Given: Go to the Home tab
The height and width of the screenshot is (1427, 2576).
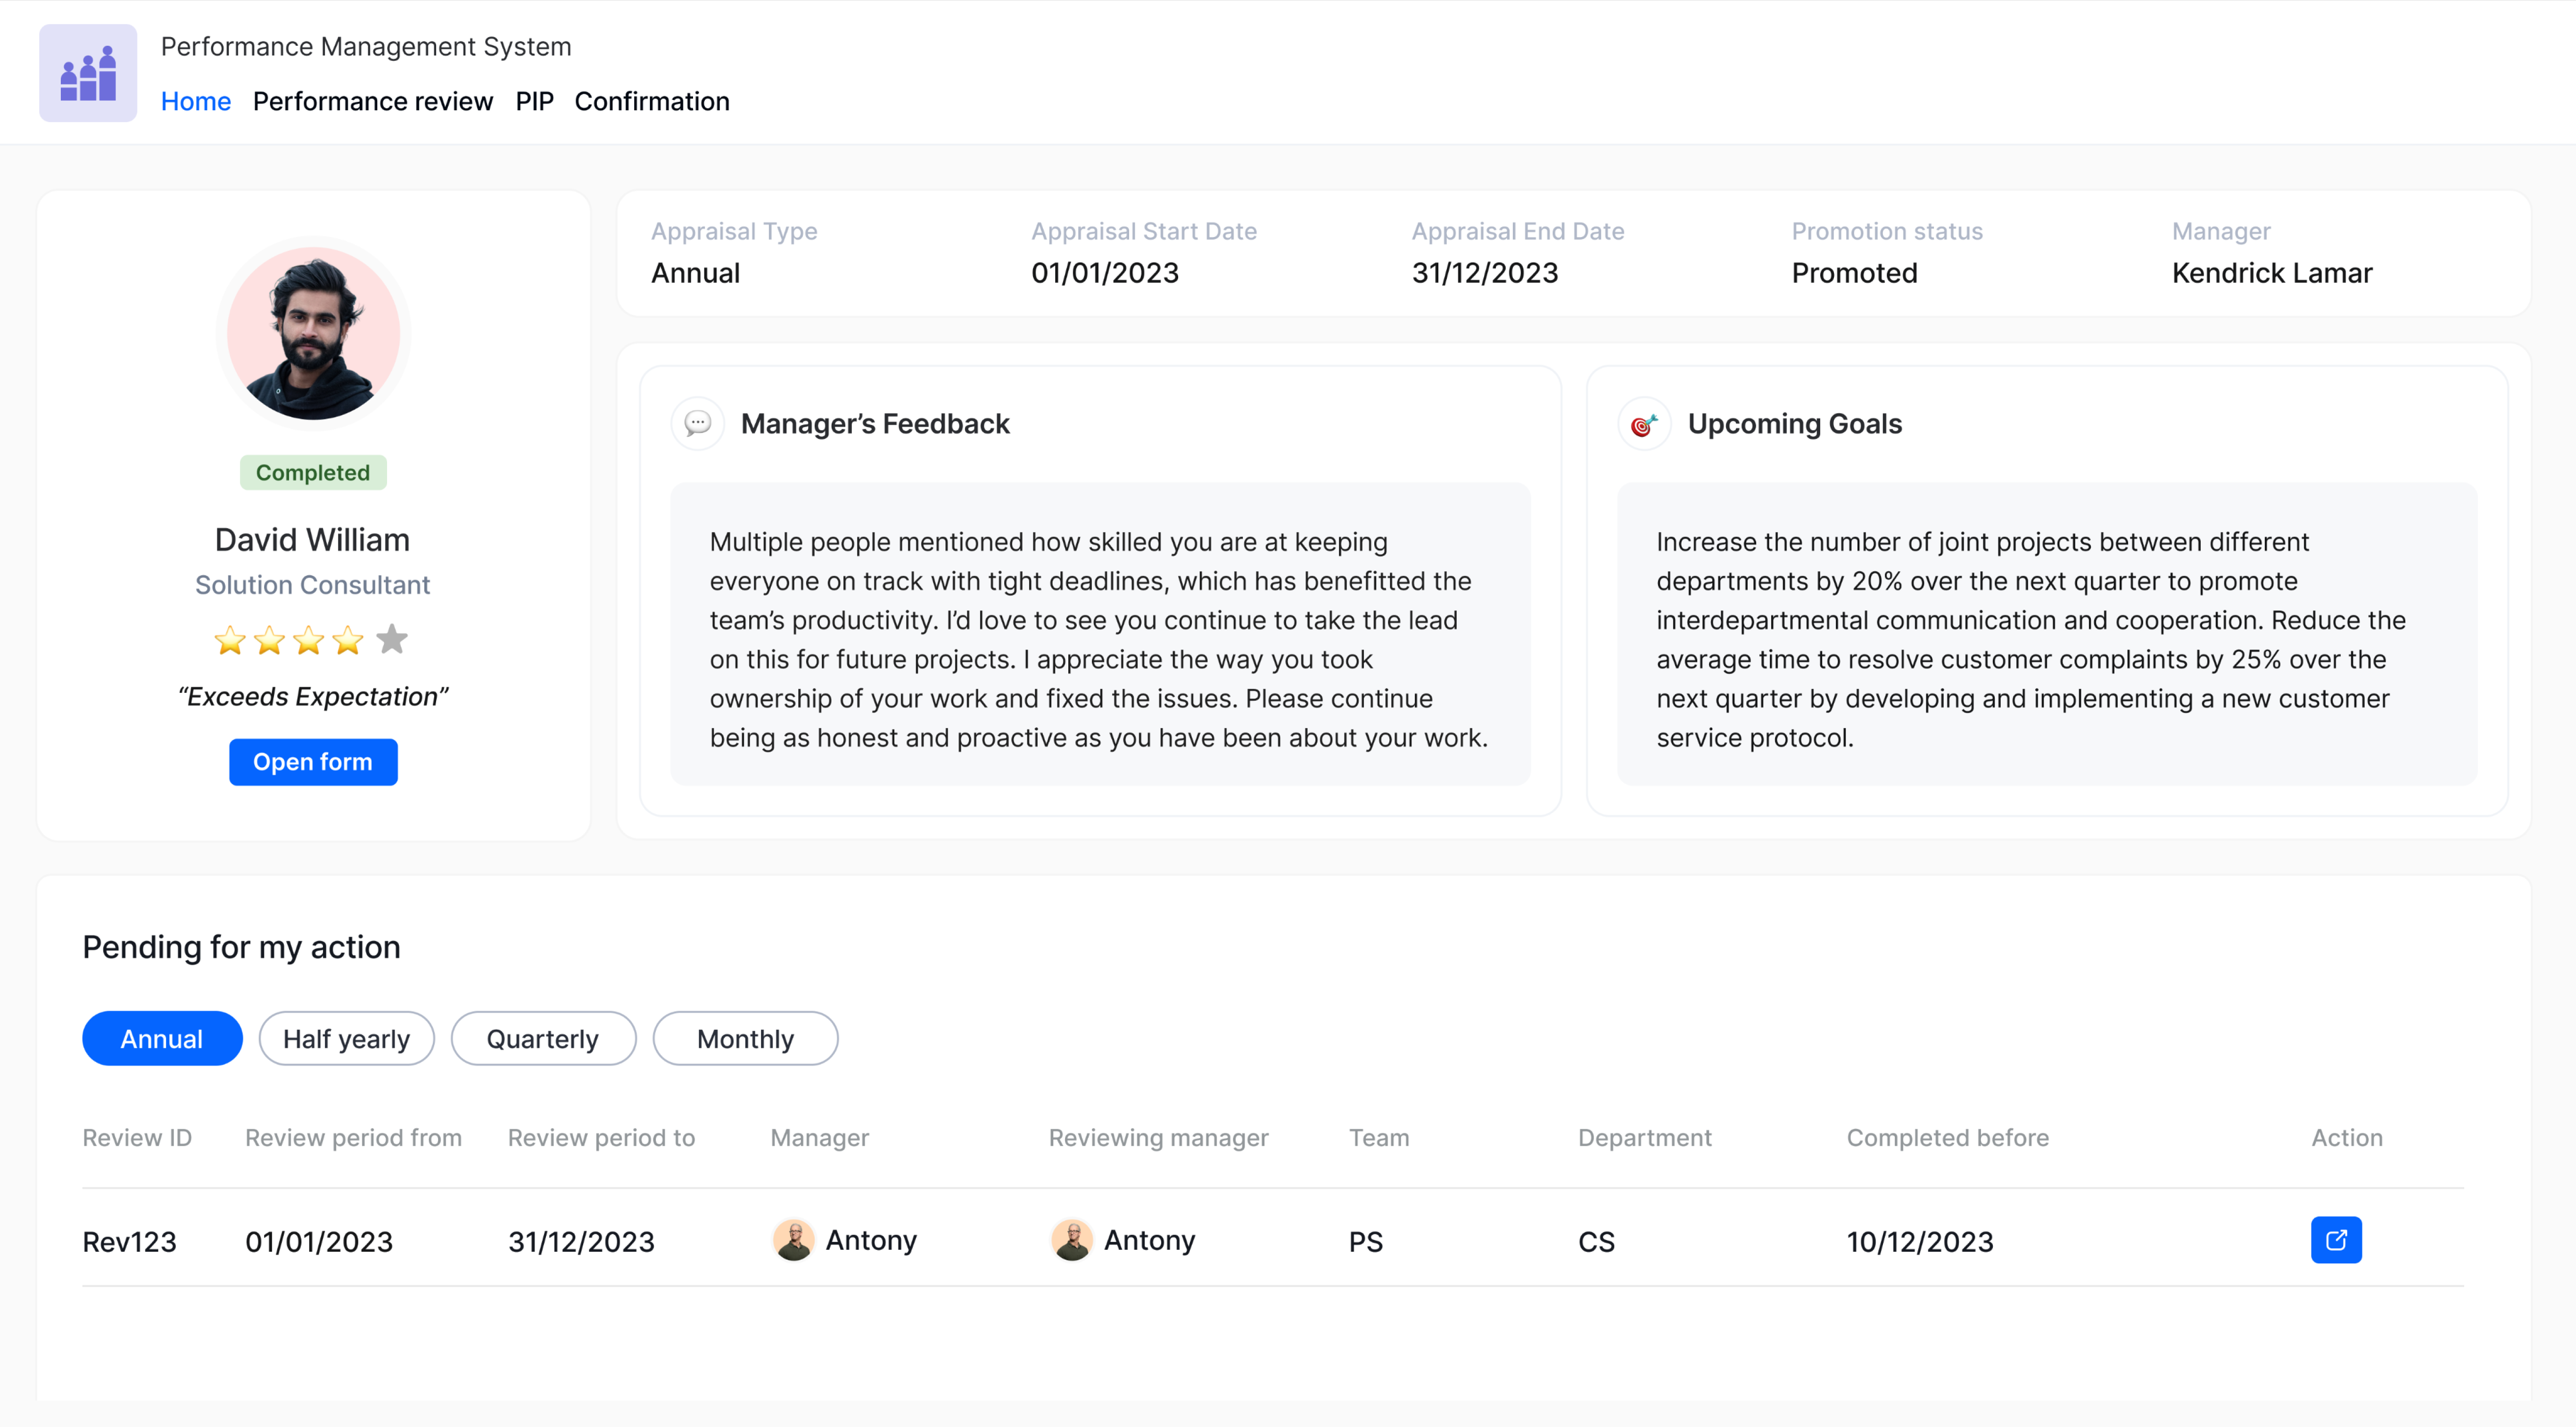Looking at the screenshot, I should 196,101.
